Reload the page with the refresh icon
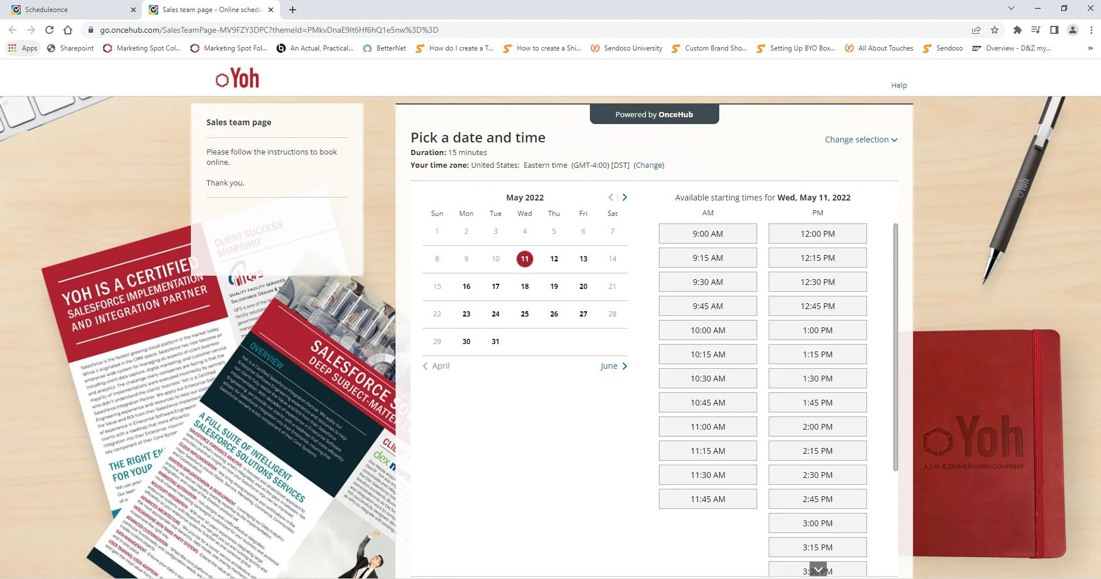1101x579 pixels. (x=49, y=30)
